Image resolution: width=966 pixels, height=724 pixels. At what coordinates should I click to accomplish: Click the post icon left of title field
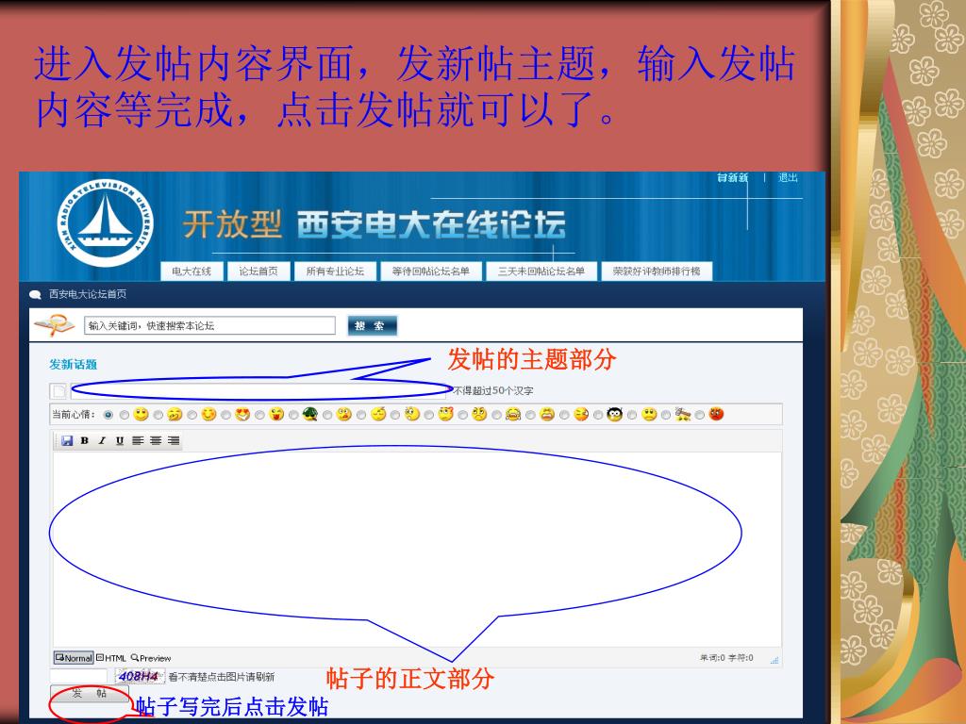[x=58, y=391]
